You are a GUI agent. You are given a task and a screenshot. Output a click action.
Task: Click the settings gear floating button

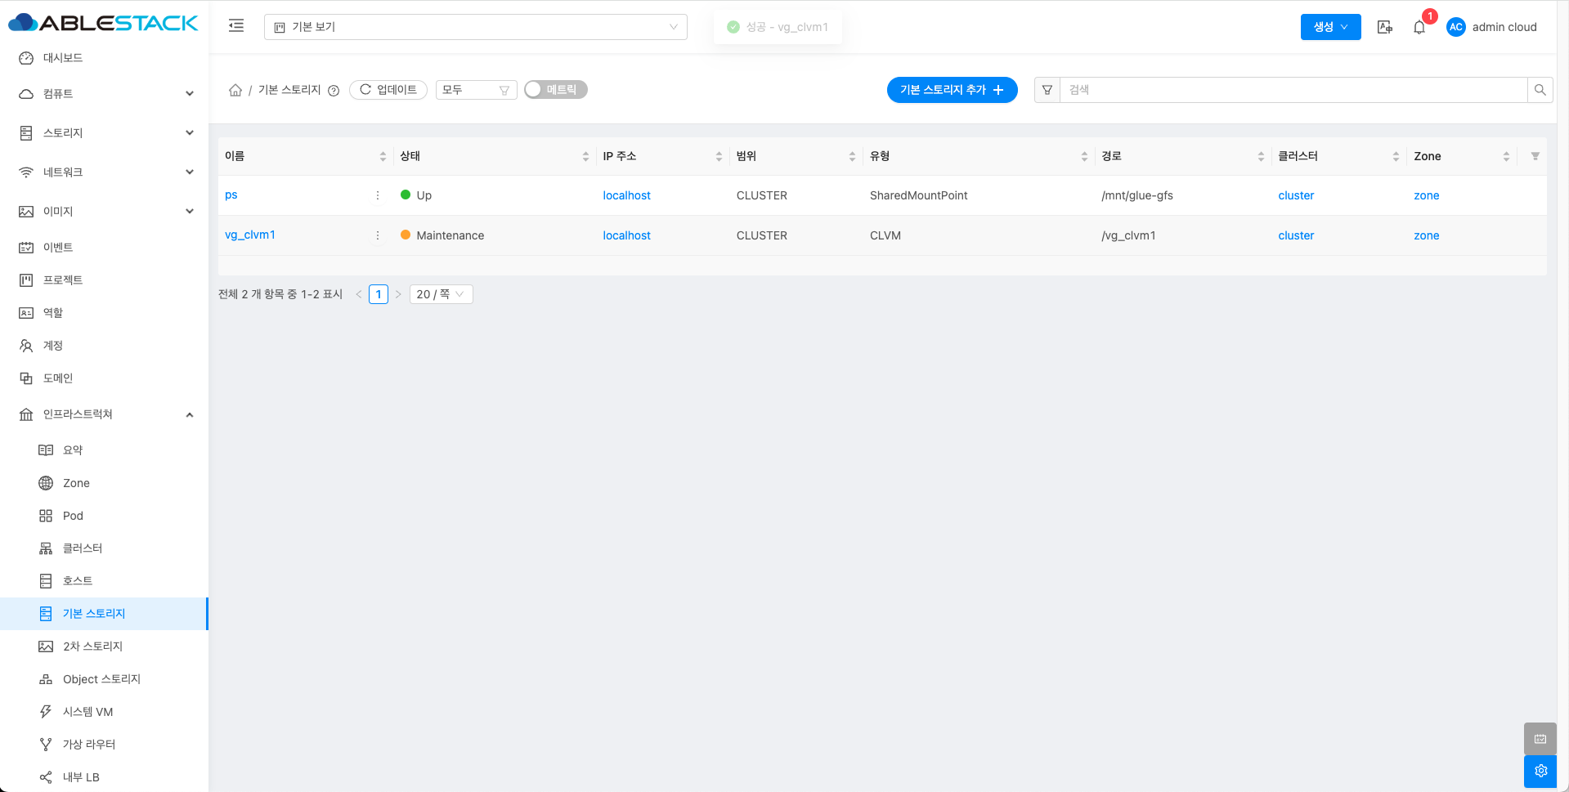pyautogui.click(x=1540, y=771)
